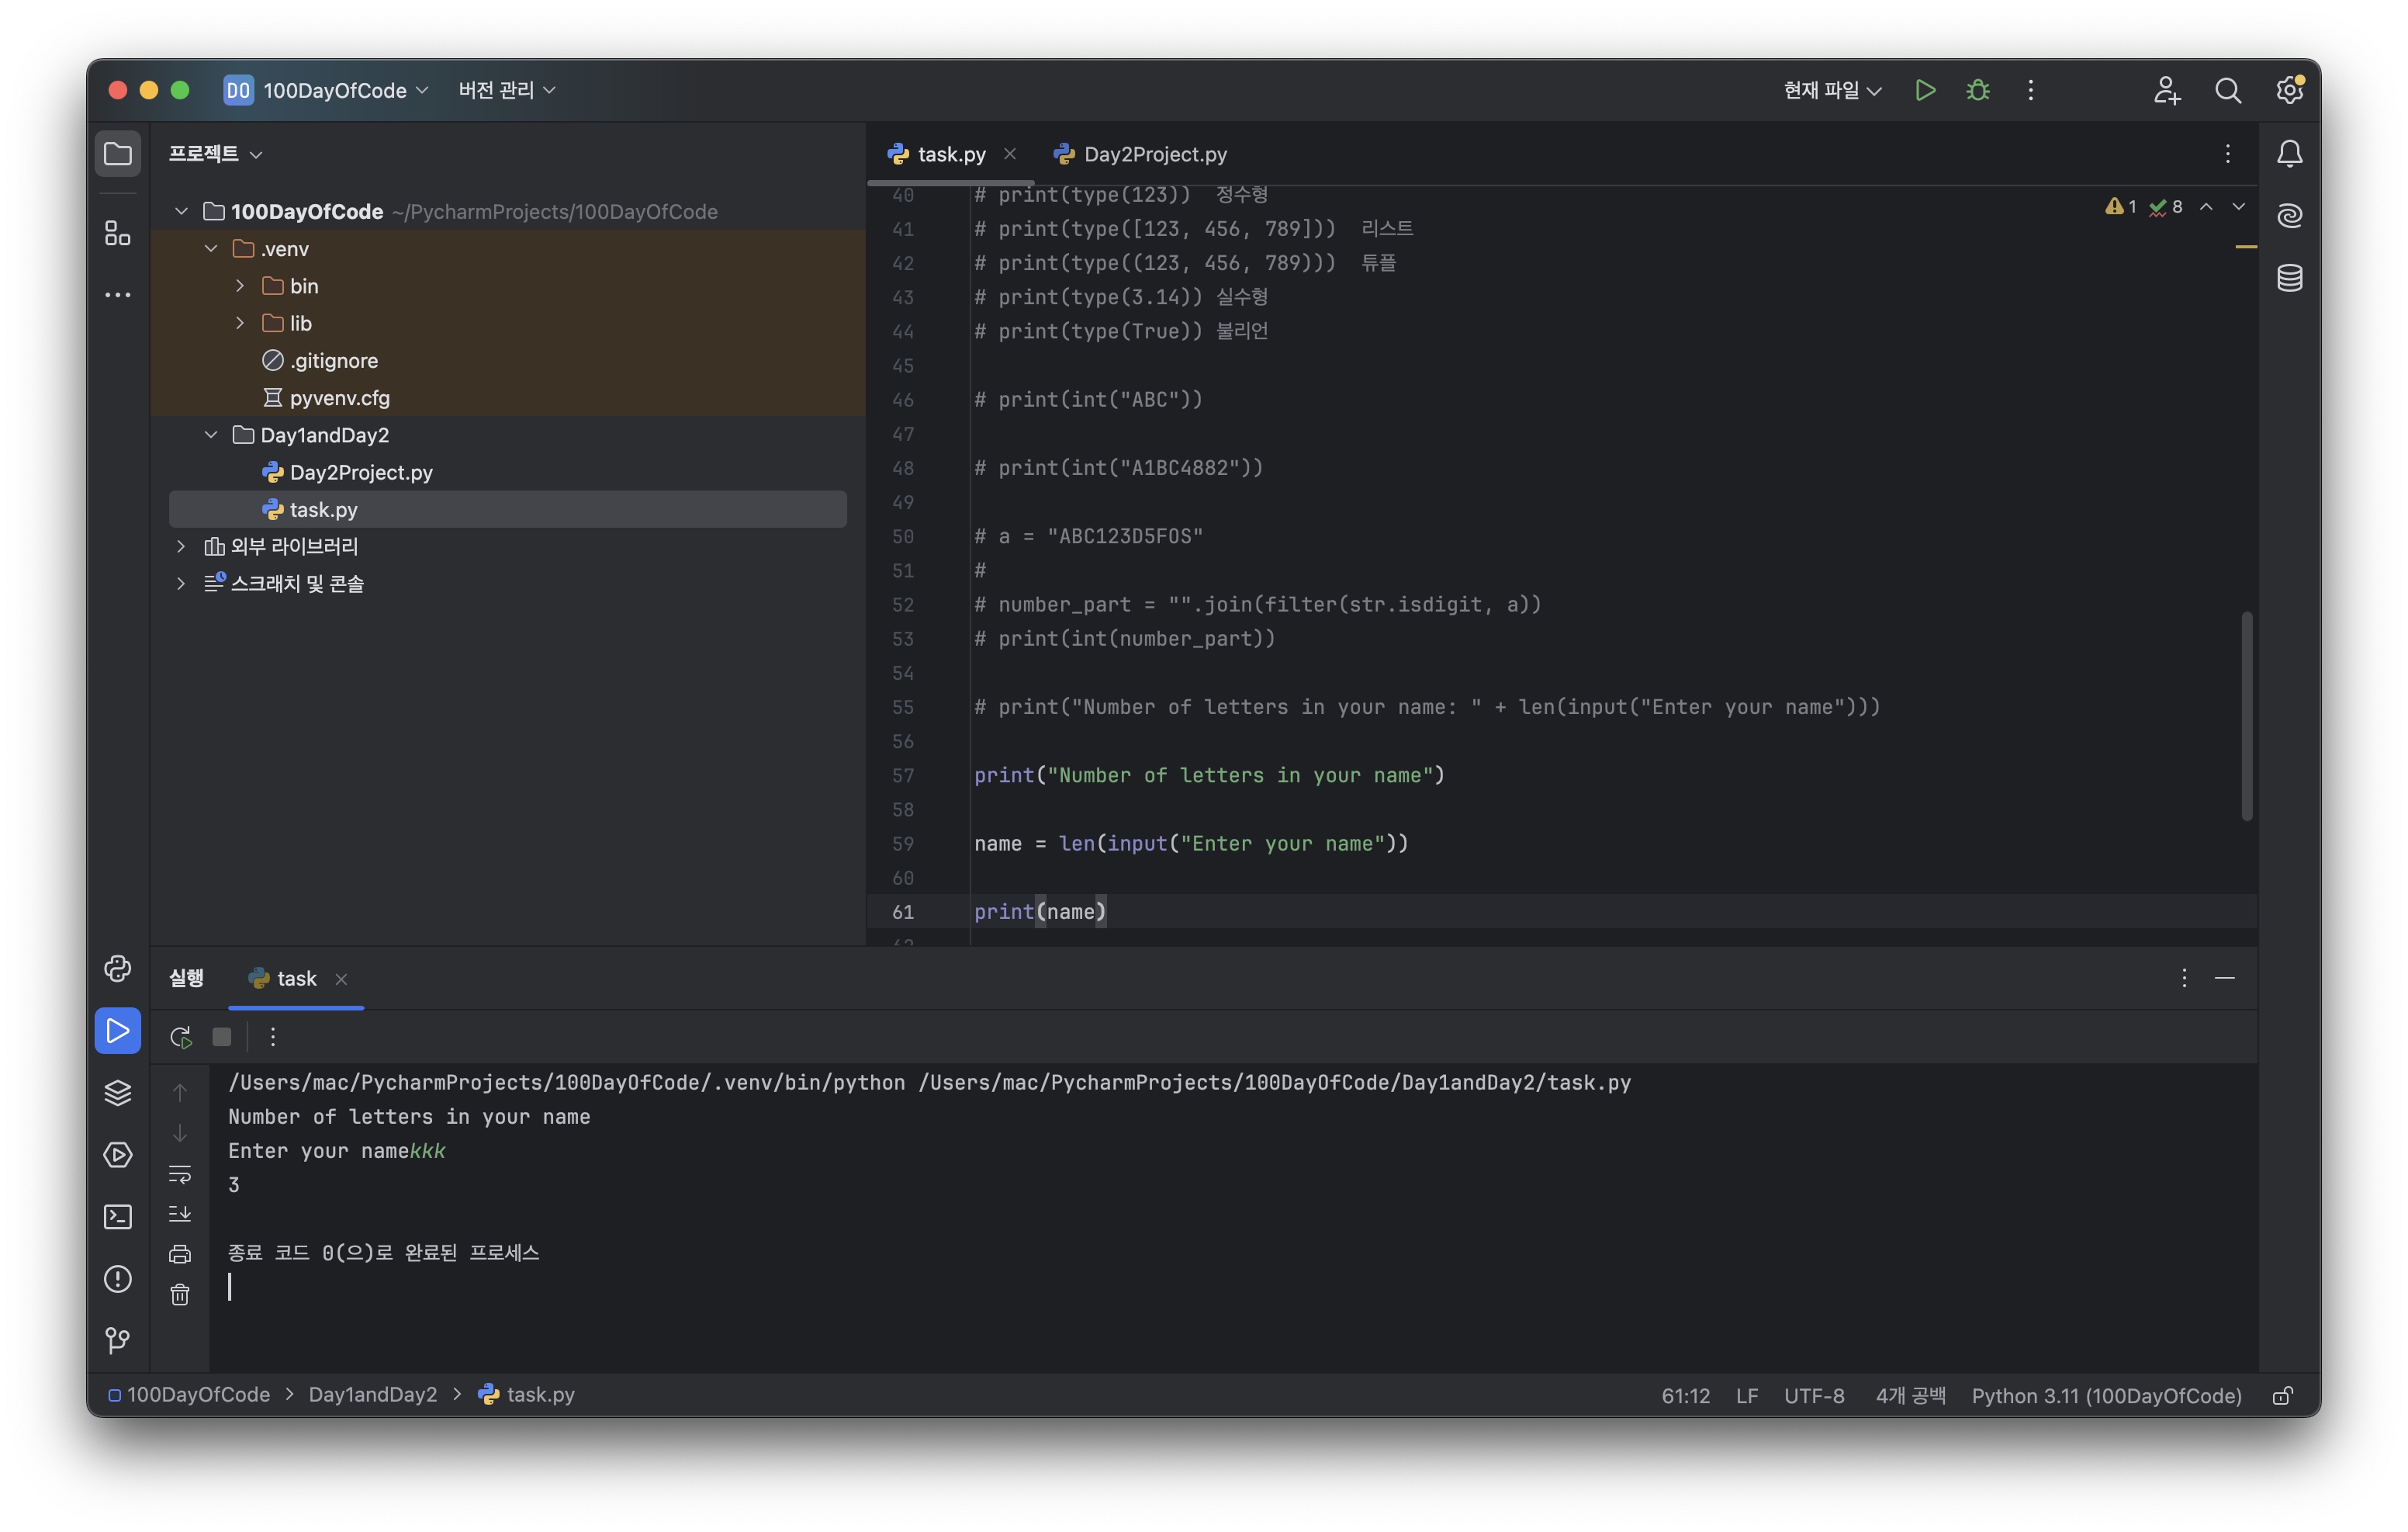Click the UTF-8 encoding in the status bar
The height and width of the screenshot is (1532, 2408).
tap(1813, 1395)
